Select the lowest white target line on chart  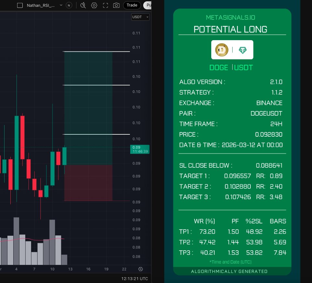(x=96, y=134)
